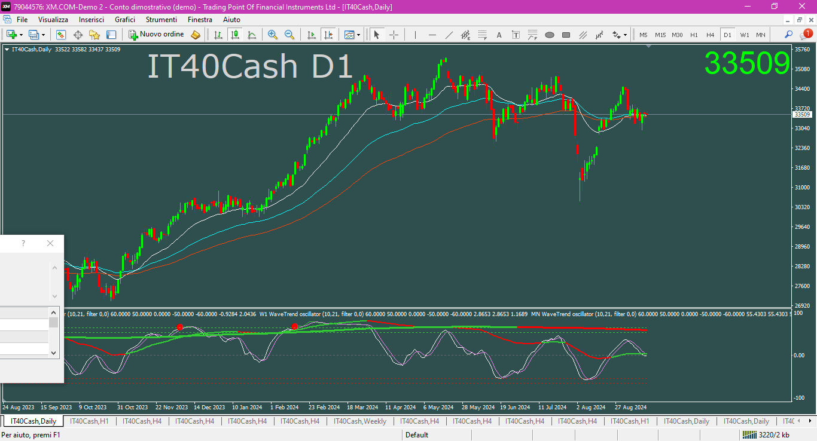Expand the templates dropdown arrow

(358, 35)
